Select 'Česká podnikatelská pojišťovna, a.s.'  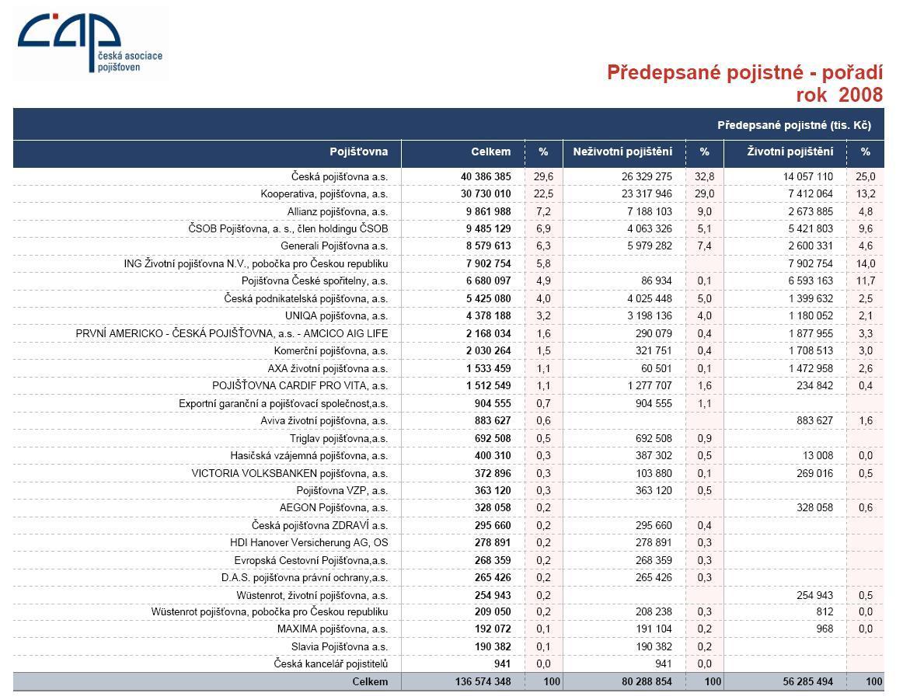[x=306, y=299]
